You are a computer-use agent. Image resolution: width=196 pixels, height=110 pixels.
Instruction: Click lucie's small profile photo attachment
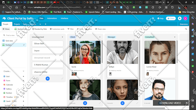[x=74, y=74]
